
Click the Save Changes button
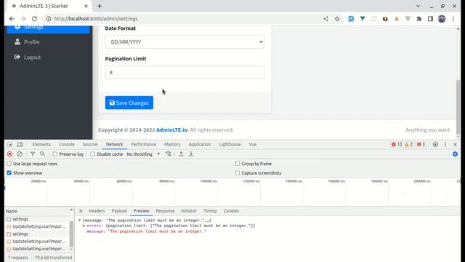(x=129, y=103)
